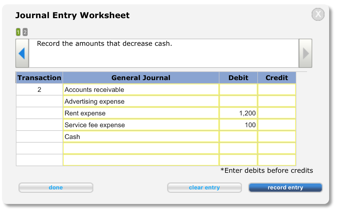Open the Accounts receivable account selector
345x215 pixels.
tap(140, 89)
